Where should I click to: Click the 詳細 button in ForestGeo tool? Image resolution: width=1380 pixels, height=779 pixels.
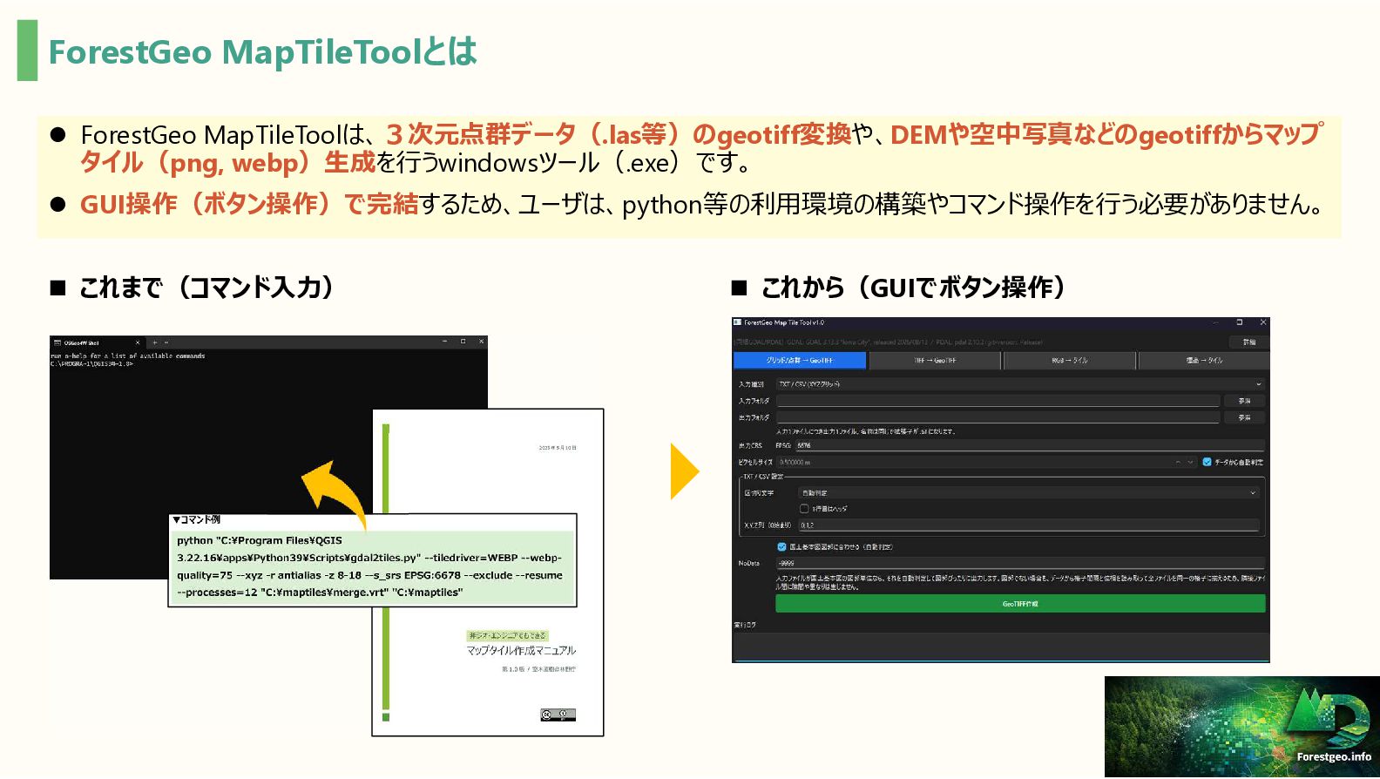(1249, 342)
